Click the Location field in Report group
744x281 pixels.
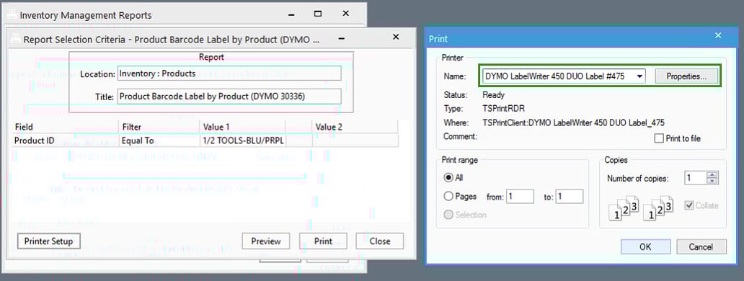(x=229, y=73)
